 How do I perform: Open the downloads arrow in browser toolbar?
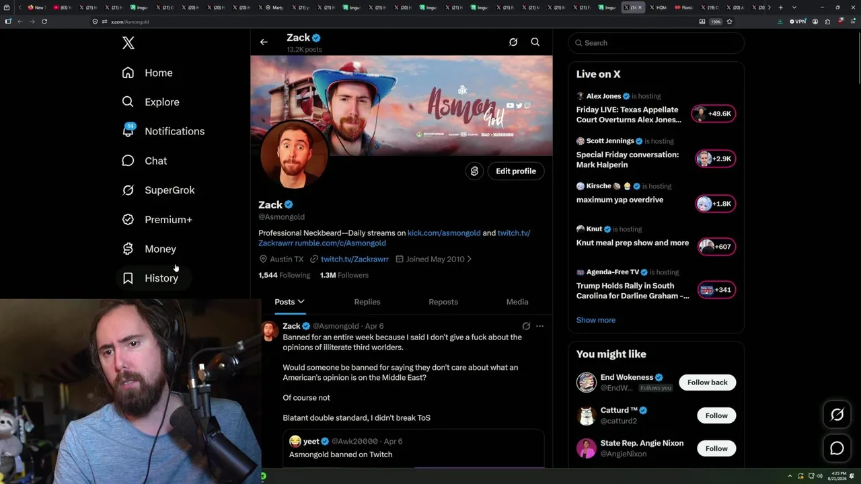[780, 22]
